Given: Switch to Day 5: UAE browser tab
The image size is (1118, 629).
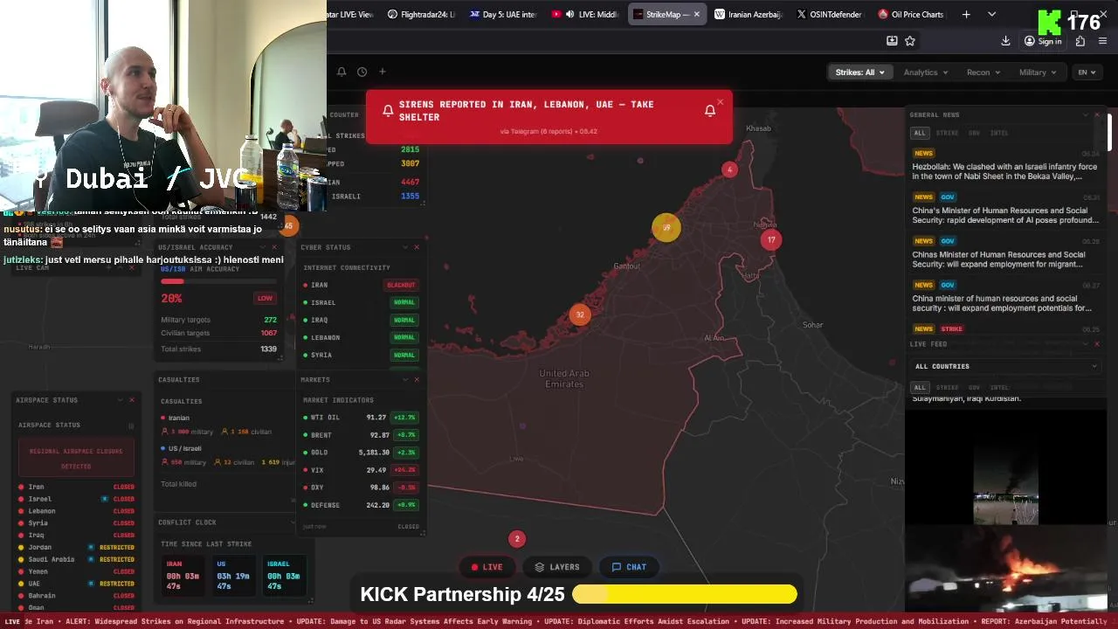Looking at the screenshot, I should (x=503, y=14).
